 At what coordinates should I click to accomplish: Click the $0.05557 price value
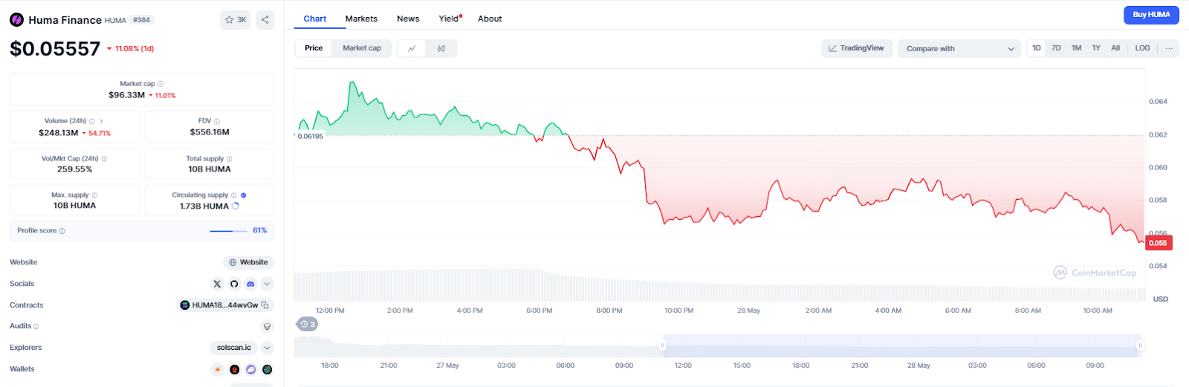55,49
